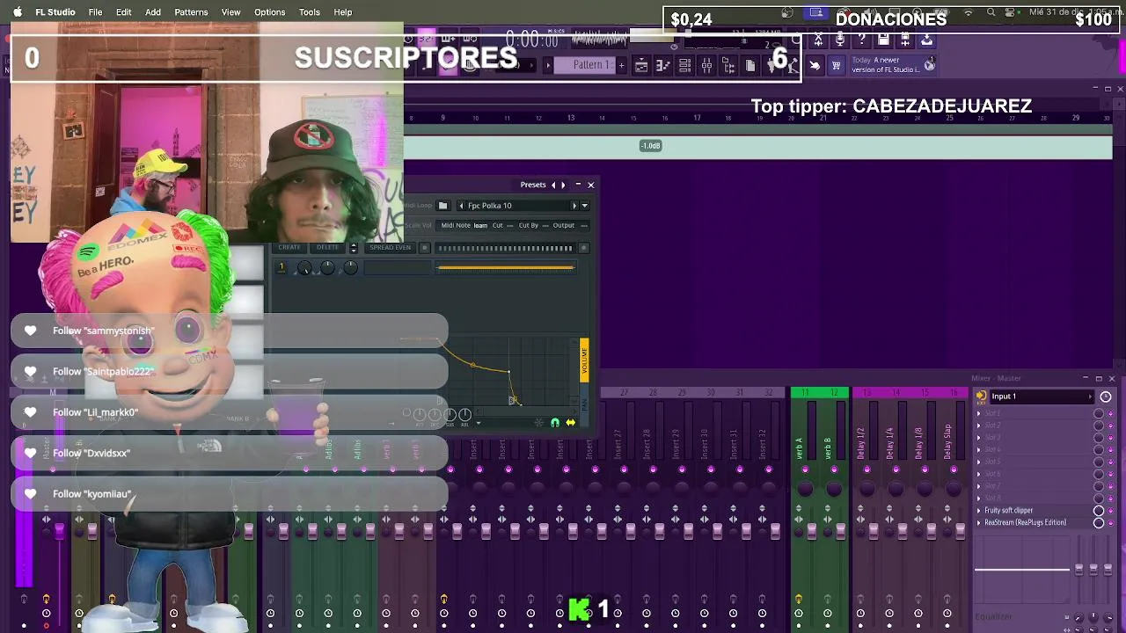Open the Edit menu
The width and height of the screenshot is (1126, 633).
click(123, 12)
